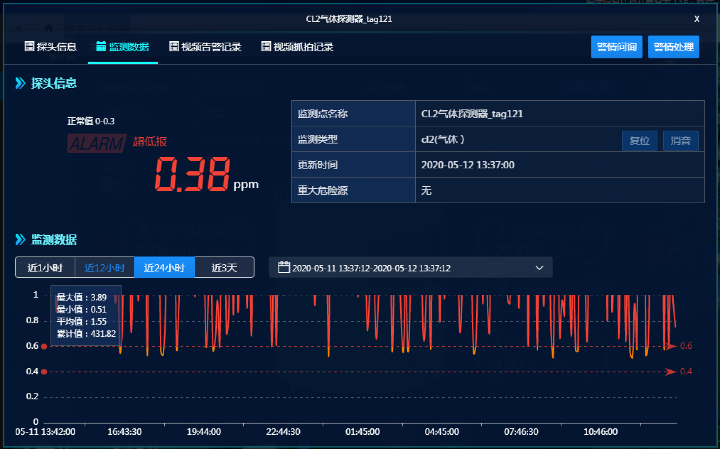Open the 视频告警记录 tab
This screenshot has height=449, width=720.
[211, 47]
